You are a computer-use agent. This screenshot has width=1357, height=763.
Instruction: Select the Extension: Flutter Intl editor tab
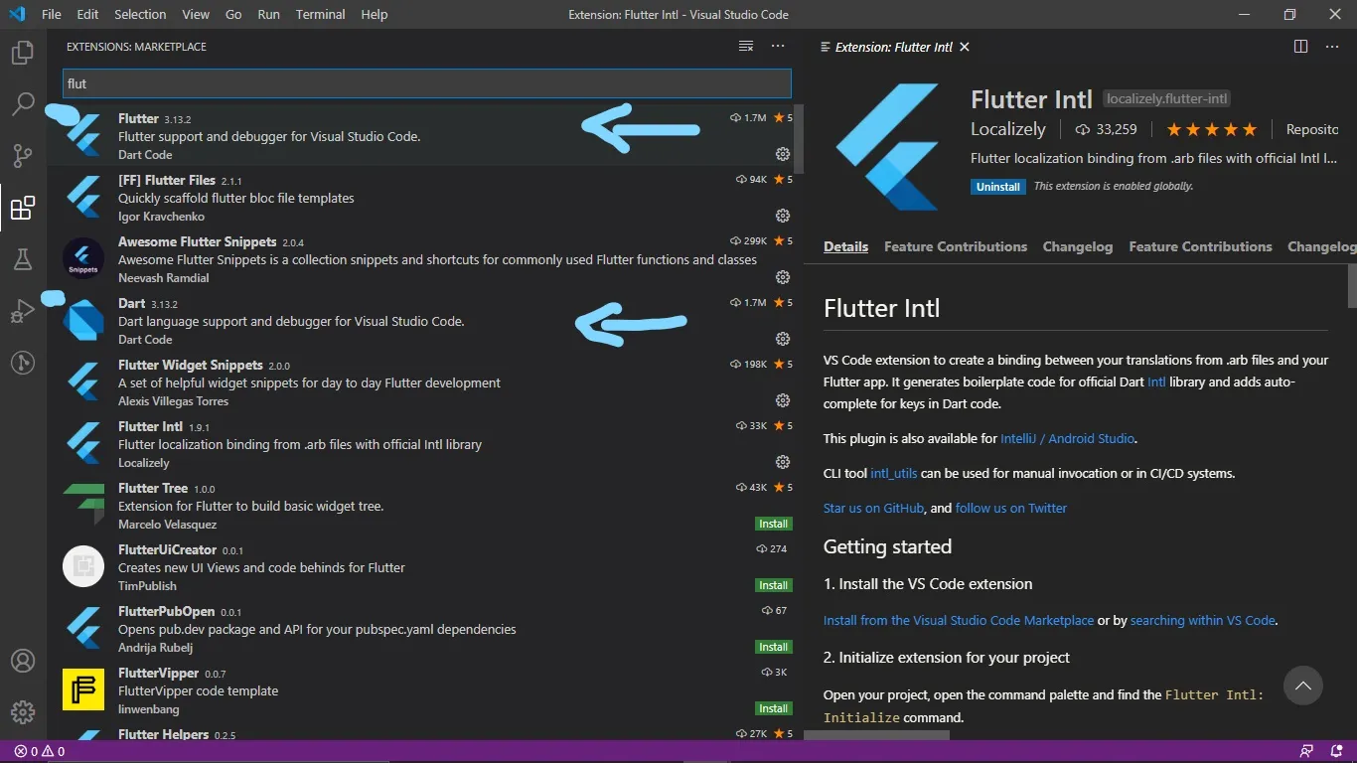click(x=893, y=47)
